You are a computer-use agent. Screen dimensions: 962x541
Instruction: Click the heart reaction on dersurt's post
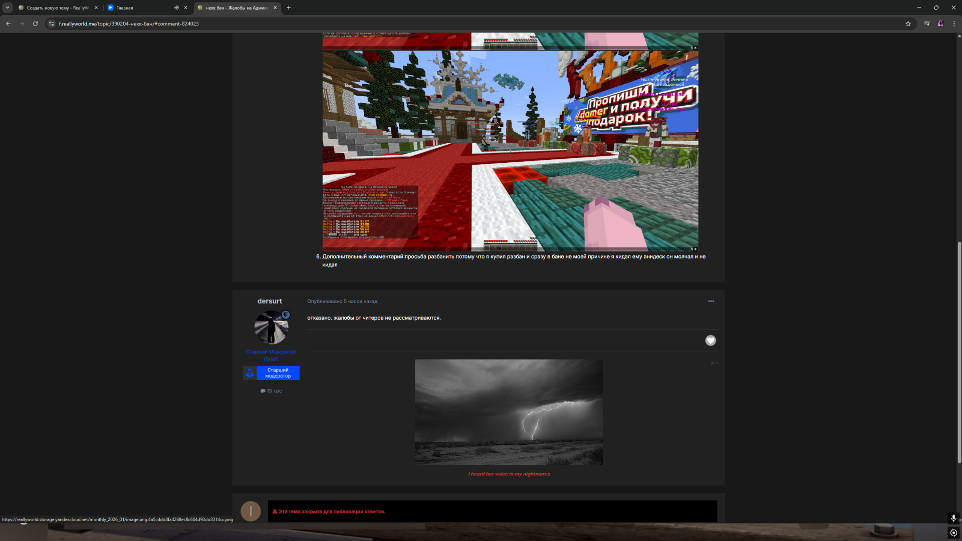point(710,341)
